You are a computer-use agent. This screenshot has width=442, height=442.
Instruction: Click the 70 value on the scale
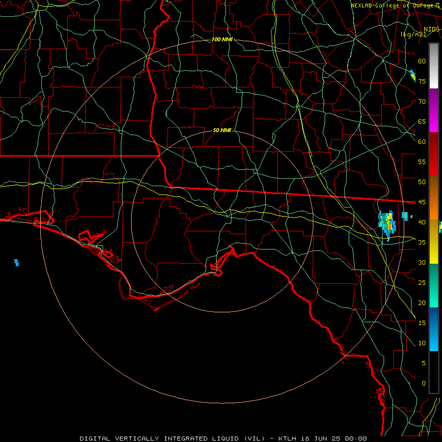click(x=422, y=102)
